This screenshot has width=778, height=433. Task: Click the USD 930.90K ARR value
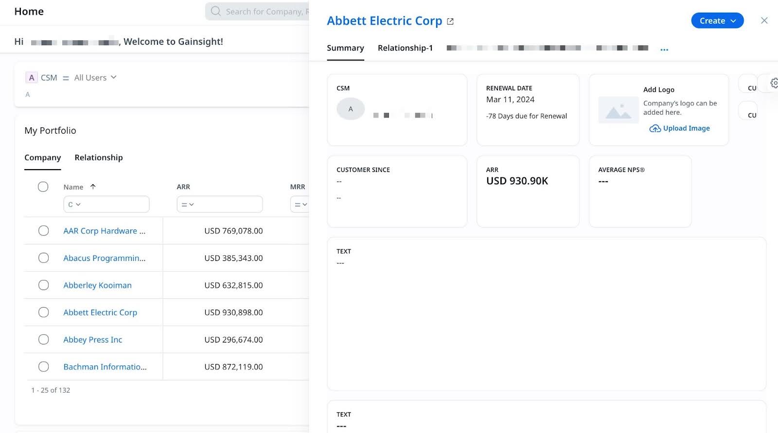(517, 181)
